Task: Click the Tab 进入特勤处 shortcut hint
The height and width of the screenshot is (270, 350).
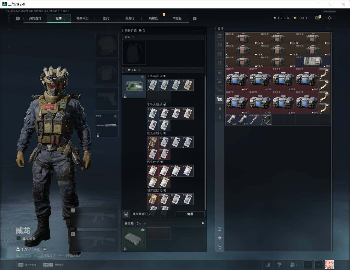Action: click(x=27, y=265)
